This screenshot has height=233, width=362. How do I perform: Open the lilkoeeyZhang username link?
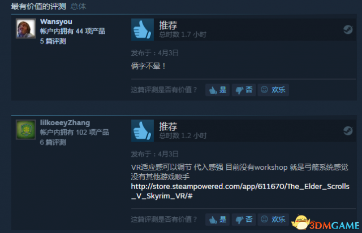[65, 123]
